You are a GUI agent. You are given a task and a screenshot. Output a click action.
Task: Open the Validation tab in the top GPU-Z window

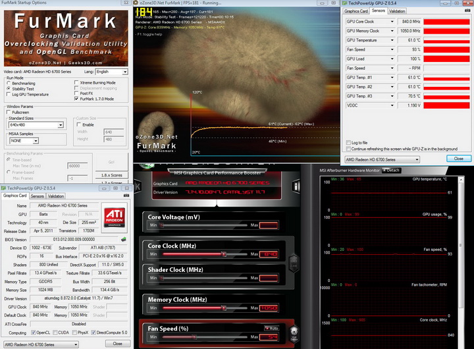pos(397,11)
